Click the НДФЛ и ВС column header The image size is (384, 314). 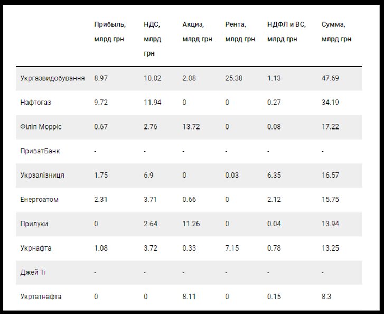pyautogui.click(x=286, y=32)
